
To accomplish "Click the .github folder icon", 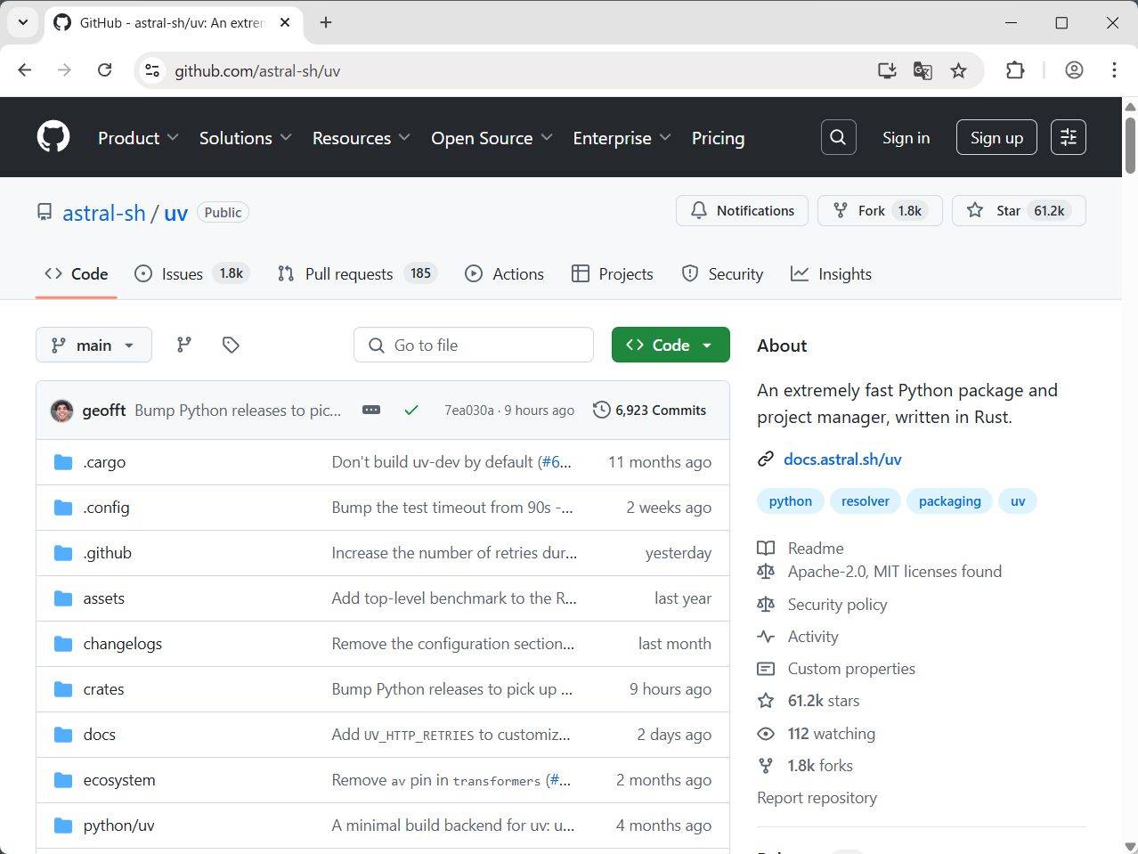I will 62,553.
